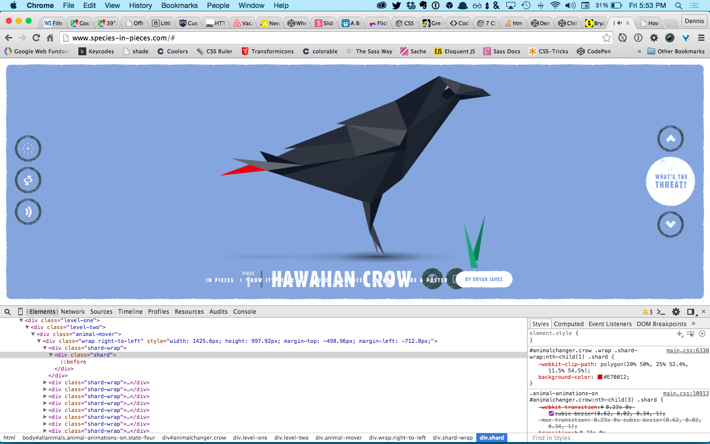The image size is (710, 444).
Task: Open the Chrome hamburger menu
Action: tap(701, 37)
